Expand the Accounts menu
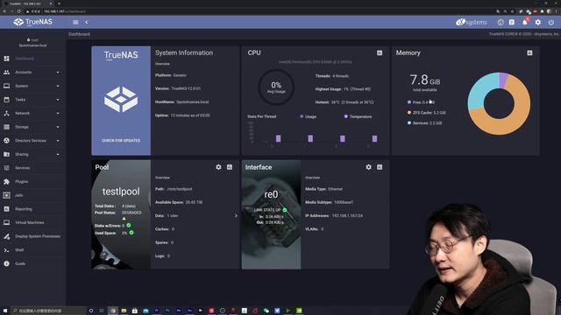 tap(33, 72)
